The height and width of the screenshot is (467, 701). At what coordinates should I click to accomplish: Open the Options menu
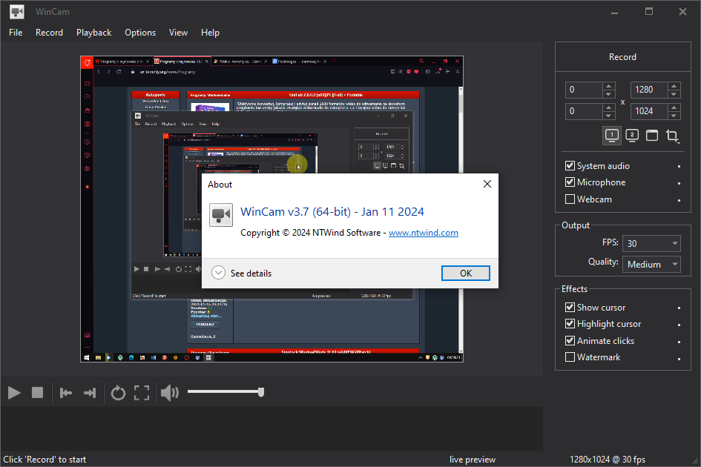click(x=140, y=33)
